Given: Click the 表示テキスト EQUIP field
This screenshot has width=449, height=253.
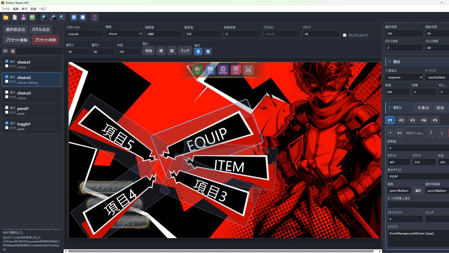Looking at the screenshot, I should [x=418, y=176].
